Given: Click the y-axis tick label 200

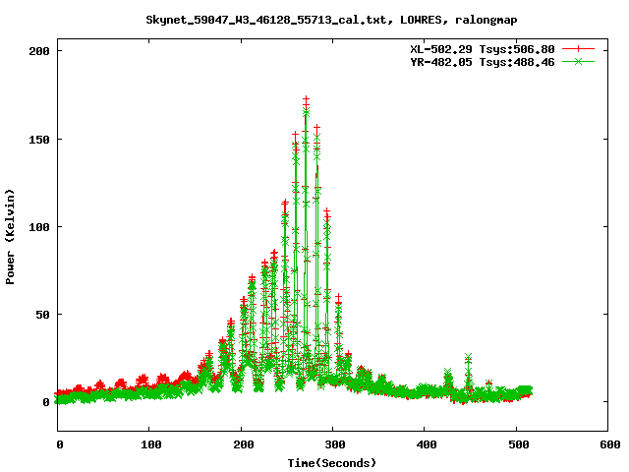Looking at the screenshot, I should (x=39, y=51).
